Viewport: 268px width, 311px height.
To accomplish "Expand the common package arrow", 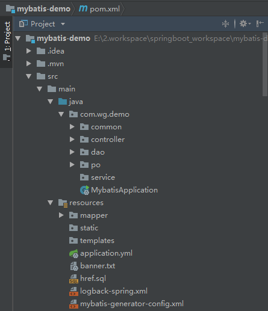I will point(72,127).
